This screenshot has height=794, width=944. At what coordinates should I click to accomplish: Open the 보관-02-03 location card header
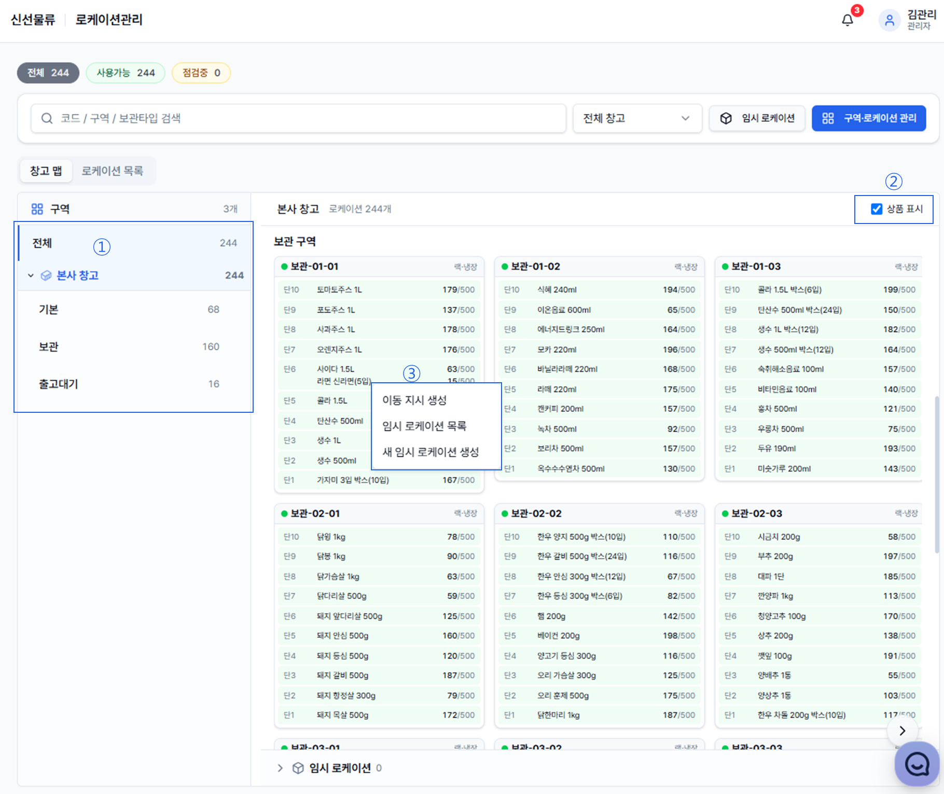pos(818,513)
